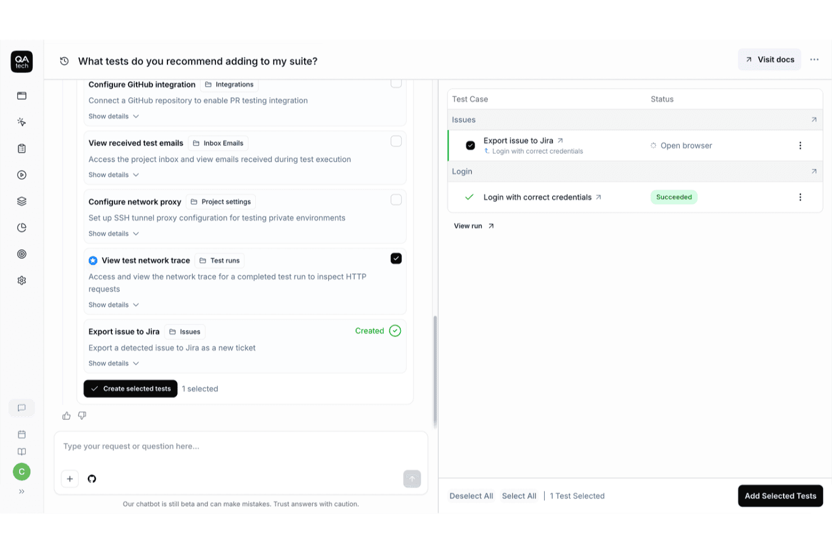Expand Show details under Configure GitHub integration
Image resolution: width=832 pixels, height=554 pixels.
point(114,116)
